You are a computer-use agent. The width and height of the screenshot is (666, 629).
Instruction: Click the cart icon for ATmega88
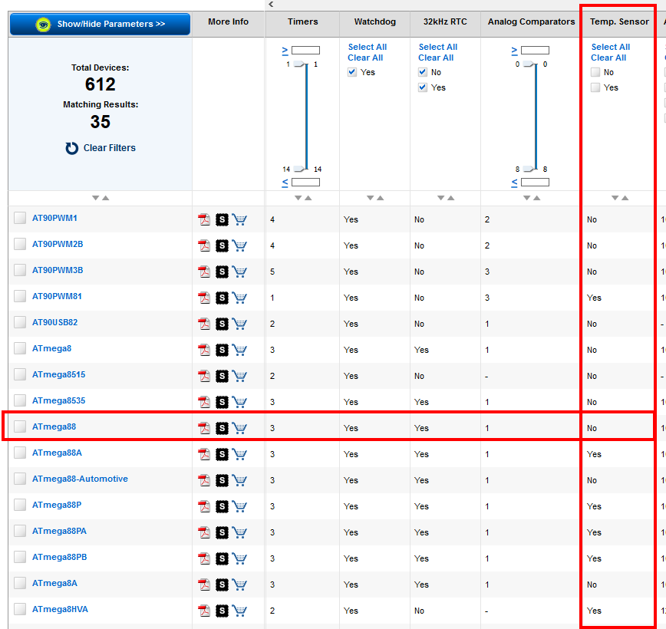(x=239, y=428)
